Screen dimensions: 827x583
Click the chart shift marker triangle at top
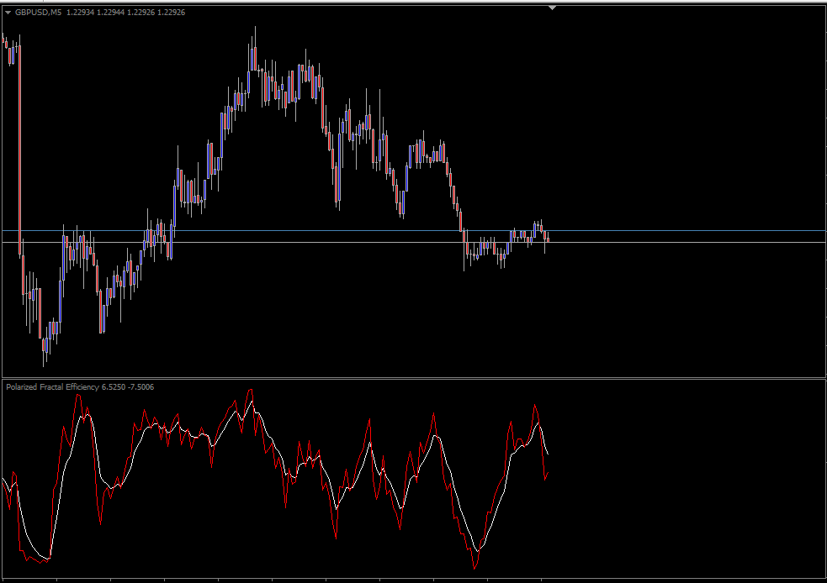552,8
